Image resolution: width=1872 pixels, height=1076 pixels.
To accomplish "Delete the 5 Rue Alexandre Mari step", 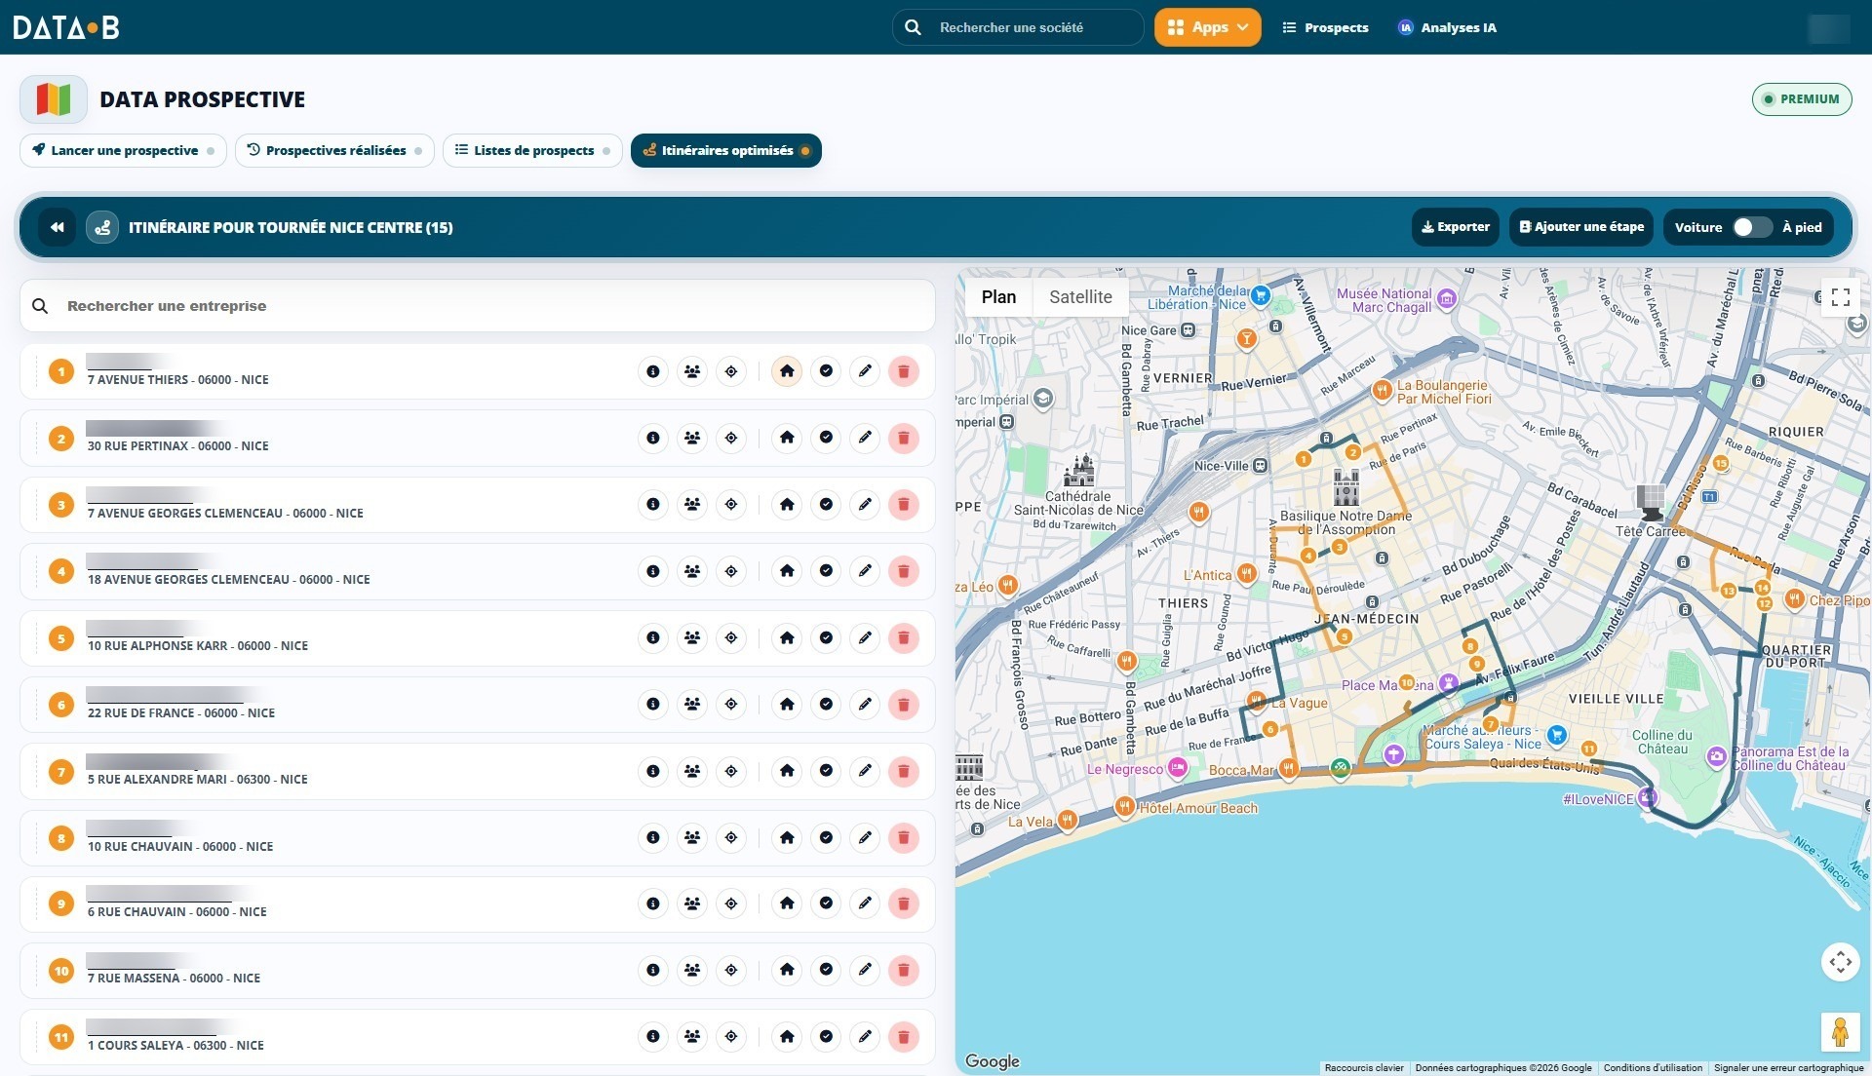I will click(x=904, y=771).
